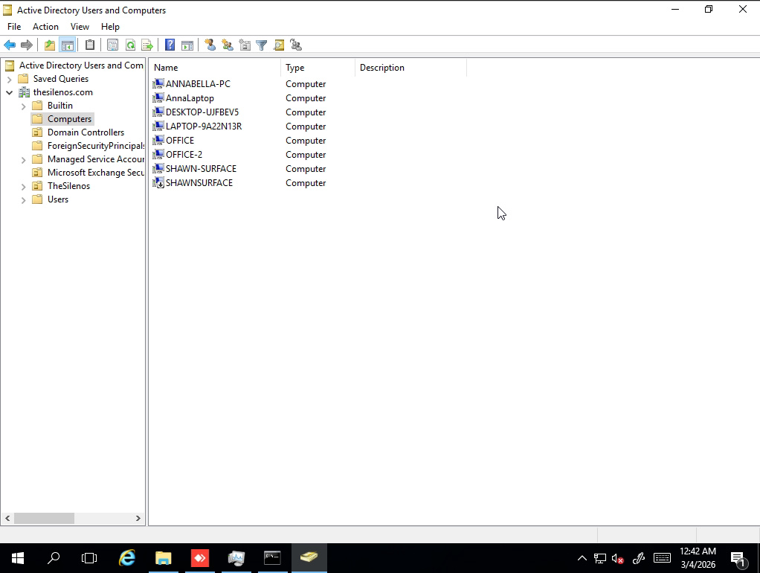Viewport: 760px width, 573px height.
Task: Create a new organizational unit icon
Action: (x=245, y=45)
